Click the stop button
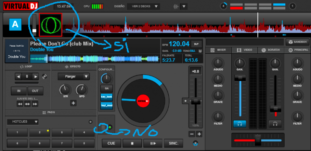This screenshot has height=151, width=311. [x=132, y=143]
